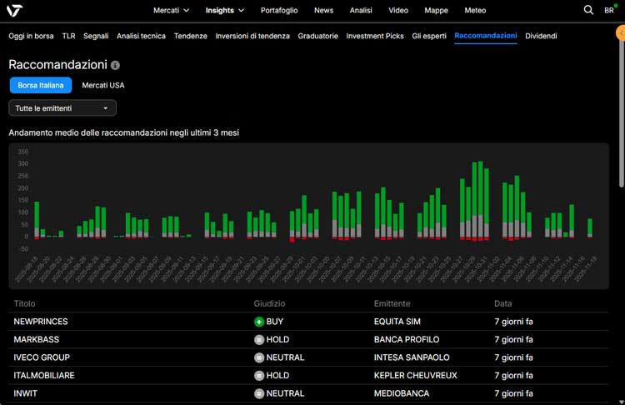Click the NEUTRAL icon for IVECO GROUP
The width and height of the screenshot is (625, 405).
point(259,357)
